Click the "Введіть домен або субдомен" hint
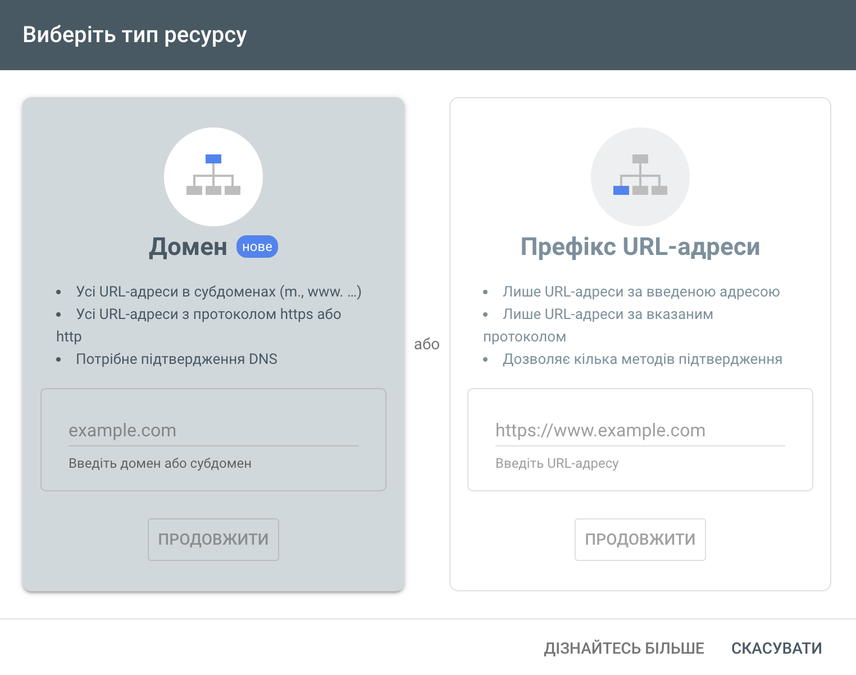 pyautogui.click(x=160, y=464)
